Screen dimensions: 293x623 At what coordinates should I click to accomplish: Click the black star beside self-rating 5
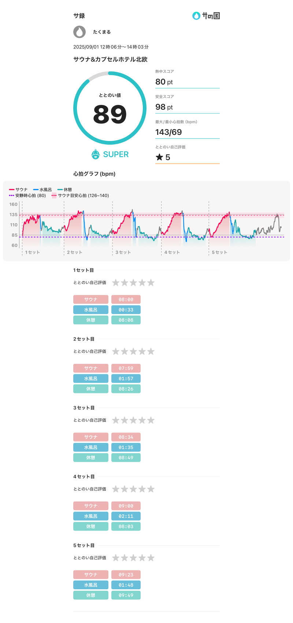pyautogui.click(x=159, y=157)
